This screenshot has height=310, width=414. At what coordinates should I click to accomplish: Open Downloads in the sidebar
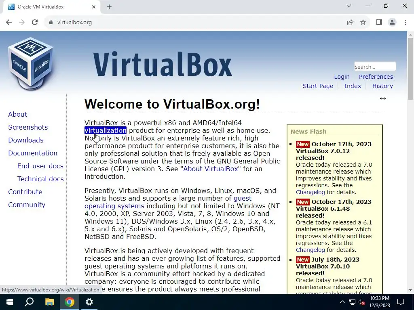tap(25, 140)
